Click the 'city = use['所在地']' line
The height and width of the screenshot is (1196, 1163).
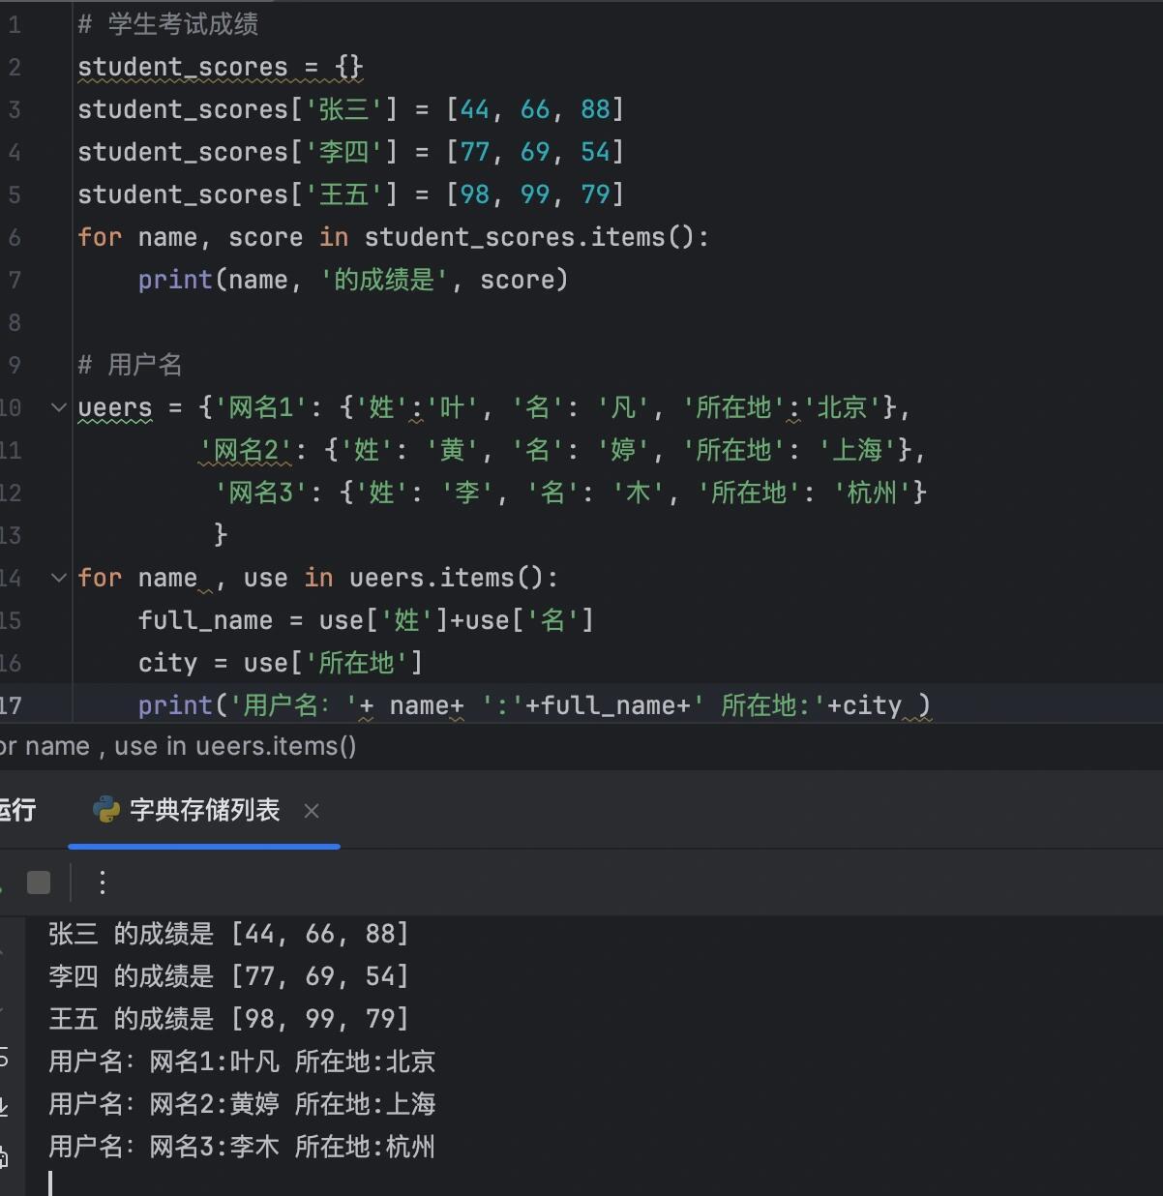coord(281,663)
